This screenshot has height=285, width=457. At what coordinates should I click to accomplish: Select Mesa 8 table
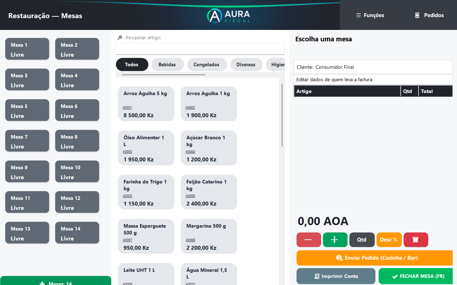tap(77, 141)
